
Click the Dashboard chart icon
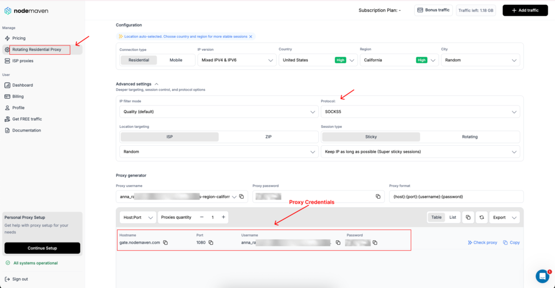tap(7, 85)
